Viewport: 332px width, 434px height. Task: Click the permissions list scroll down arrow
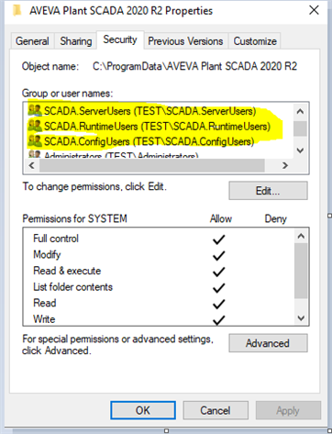pos(301,318)
